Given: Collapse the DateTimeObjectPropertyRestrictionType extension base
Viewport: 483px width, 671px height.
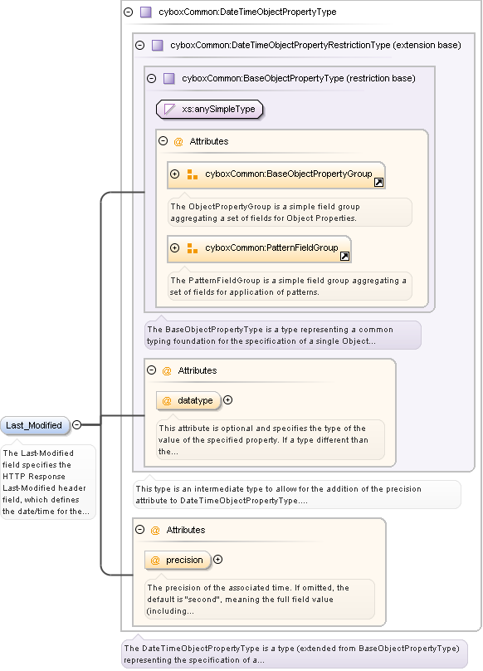Looking at the screenshot, I should coord(140,45).
